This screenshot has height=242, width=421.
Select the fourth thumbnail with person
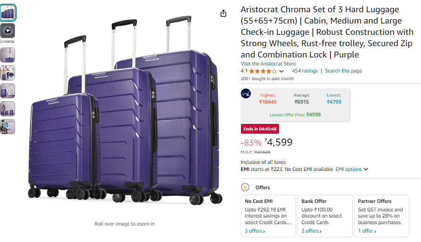[x=8, y=73]
